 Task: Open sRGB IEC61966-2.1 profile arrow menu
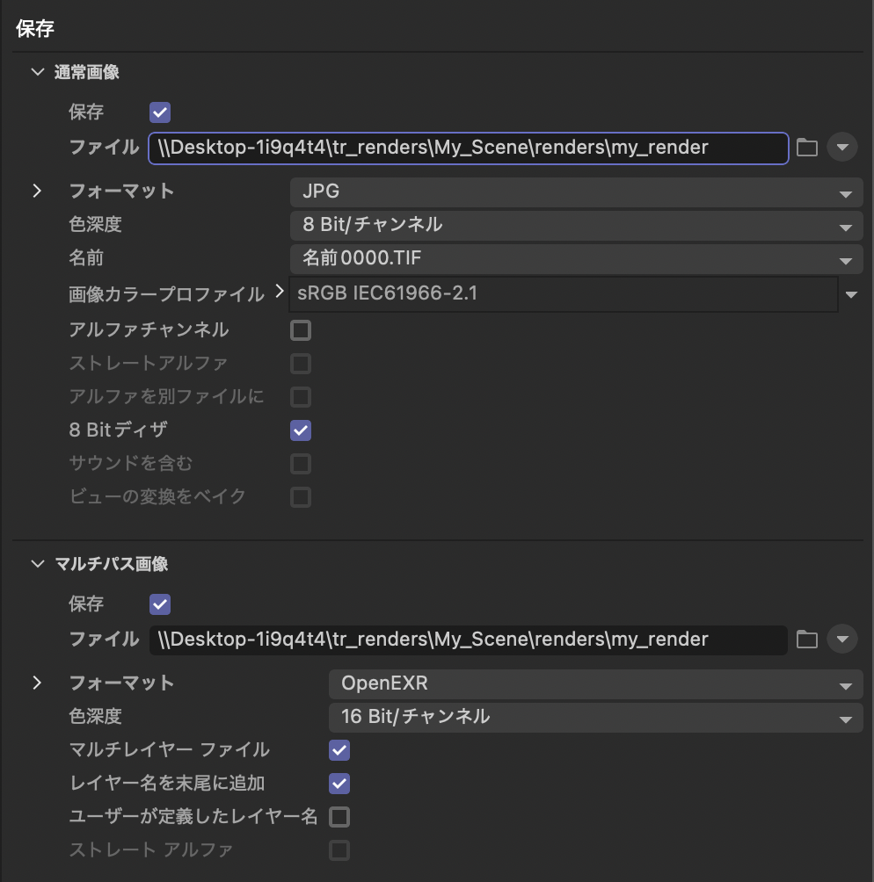[x=851, y=294]
